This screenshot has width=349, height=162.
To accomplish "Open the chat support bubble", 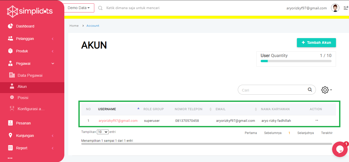I will point(340,149).
